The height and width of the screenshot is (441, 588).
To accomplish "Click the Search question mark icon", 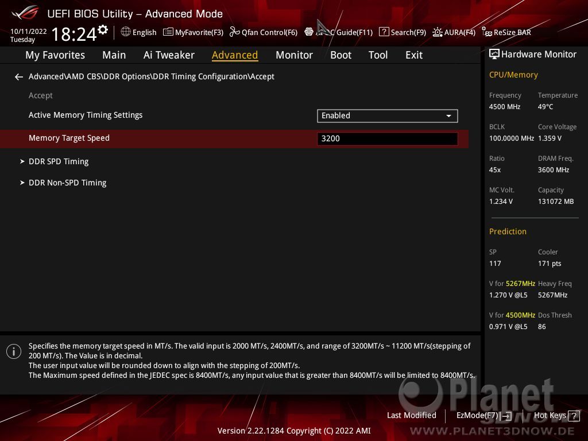I will [384, 32].
